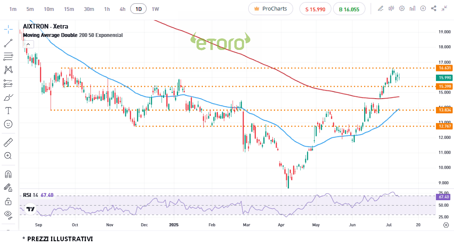Viewport: 454px width, 243px height.
Task: Select the trend line drawing tool
Action: coord(8,43)
